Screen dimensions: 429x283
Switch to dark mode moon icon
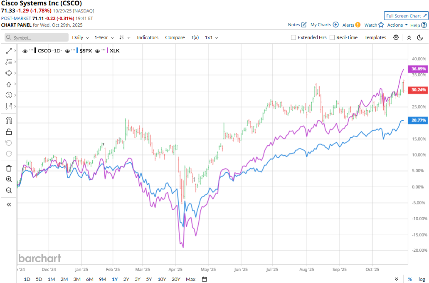click(420, 37)
